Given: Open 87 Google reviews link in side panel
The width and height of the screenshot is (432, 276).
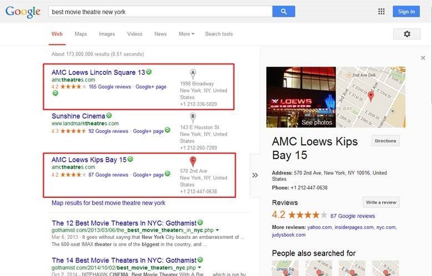Looking at the screenshot, I should click(x=352, y=216).
